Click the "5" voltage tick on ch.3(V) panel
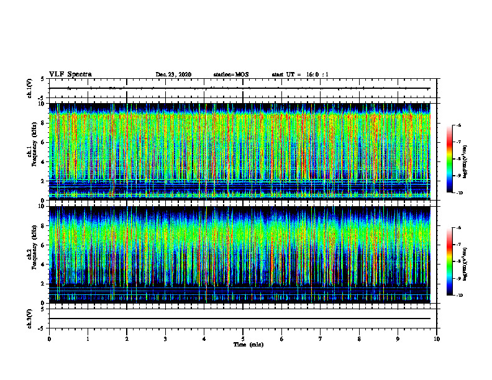The image size is (492, 380). pos(43,309)
